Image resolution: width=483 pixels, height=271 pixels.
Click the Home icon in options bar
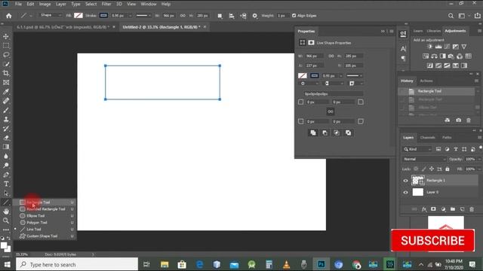9,16
